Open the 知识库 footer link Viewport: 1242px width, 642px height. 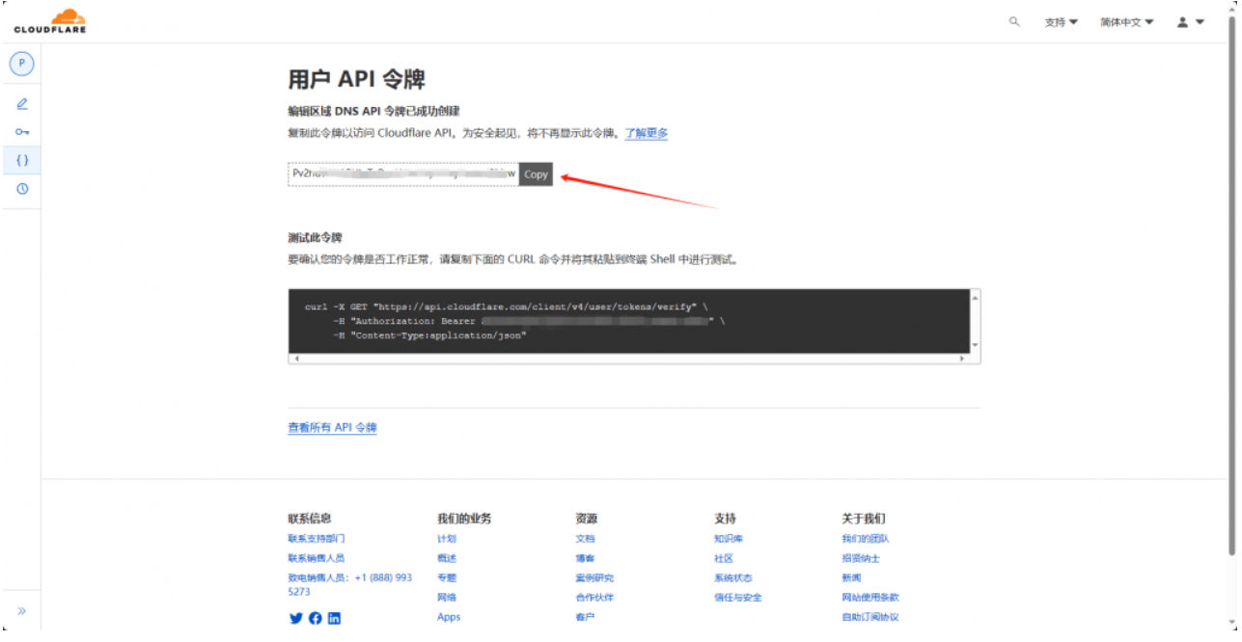(729, 539)
